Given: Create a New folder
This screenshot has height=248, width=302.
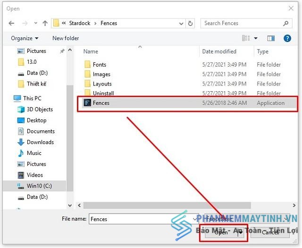Looking at the screenshot, I should tap(66, 38).
